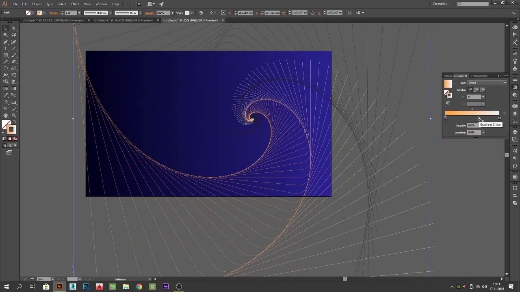Image resolution: width=520 pixels, height=292 pixels.
Task: Select the Rectangle tool
Action: pyautogui.click(x=6, y=55)
